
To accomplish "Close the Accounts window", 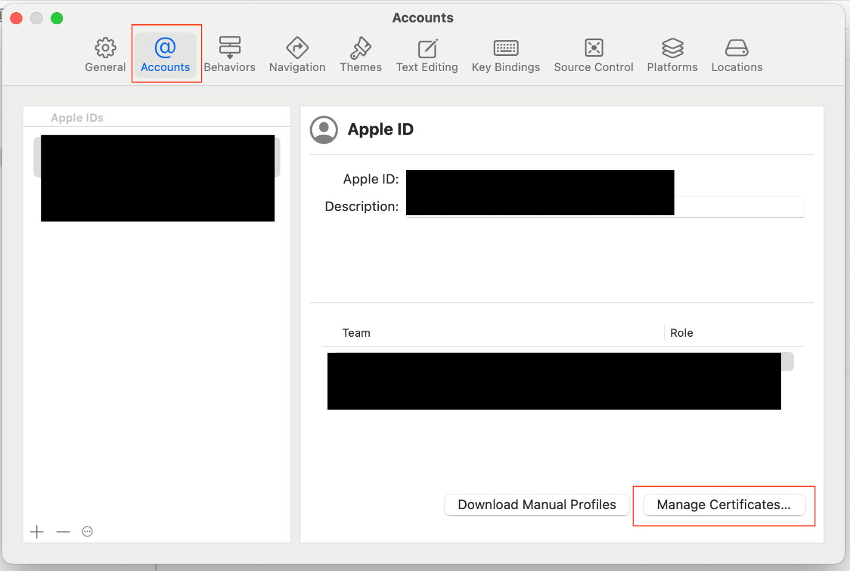I will [x=16, y=18].
